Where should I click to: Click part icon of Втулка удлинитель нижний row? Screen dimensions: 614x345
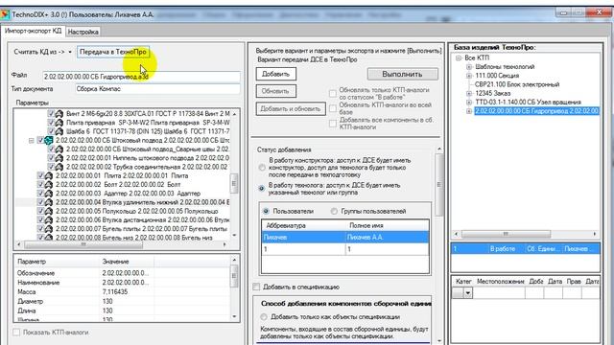coord(49,202)
